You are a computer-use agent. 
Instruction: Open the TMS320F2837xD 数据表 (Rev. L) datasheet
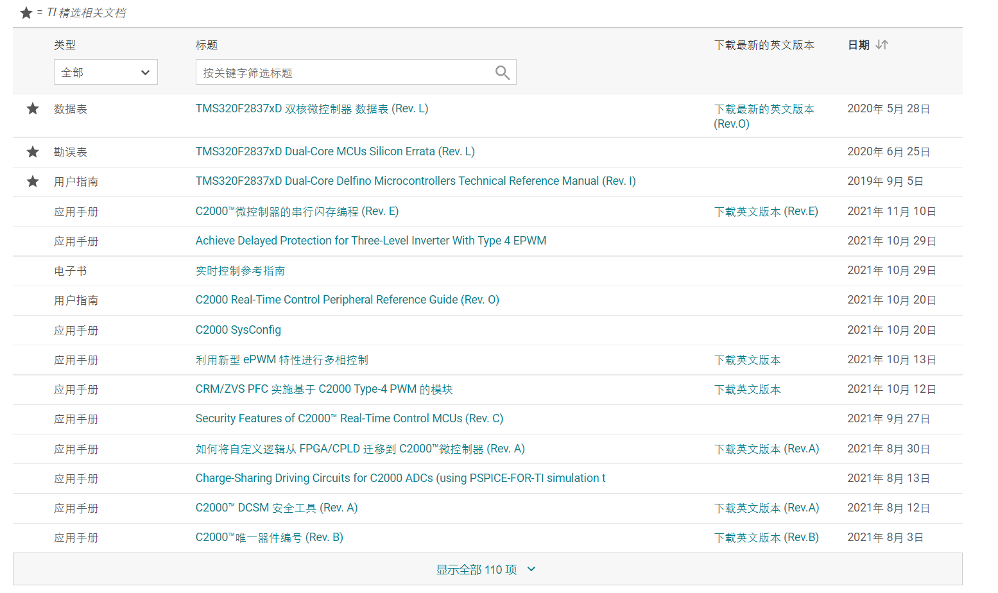tap(311, 108)
